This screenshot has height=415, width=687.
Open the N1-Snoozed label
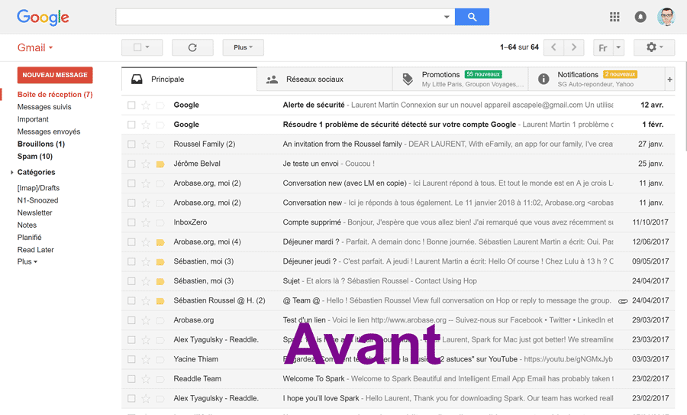(37, 200)
